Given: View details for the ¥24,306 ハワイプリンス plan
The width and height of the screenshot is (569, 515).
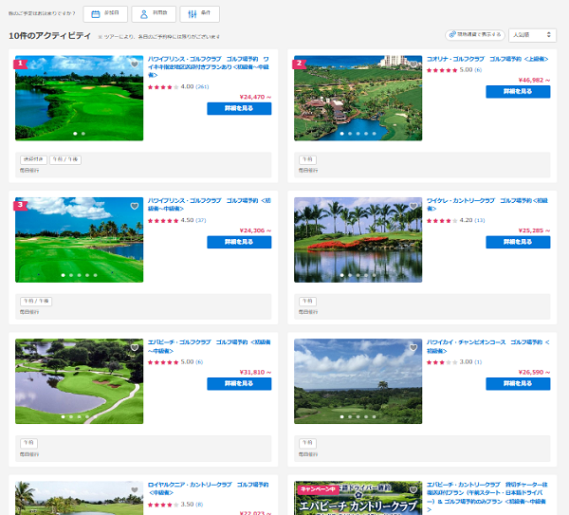Looking at the screenshot, I should click(x=239, y=242).
